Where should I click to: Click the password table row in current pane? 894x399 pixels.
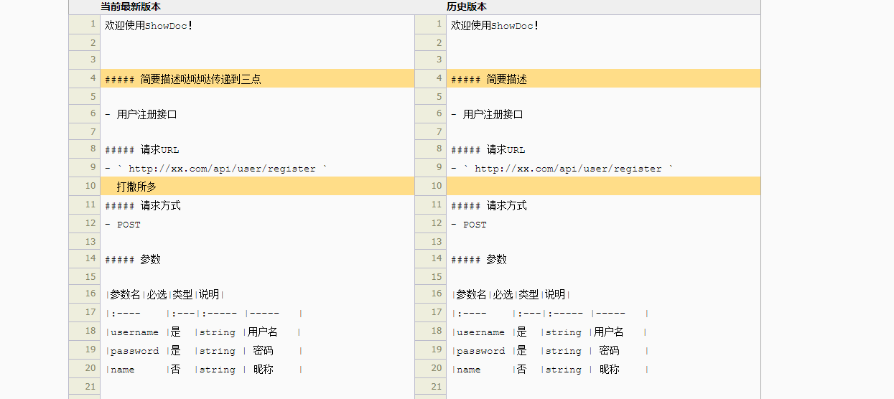tap(204, 351)
